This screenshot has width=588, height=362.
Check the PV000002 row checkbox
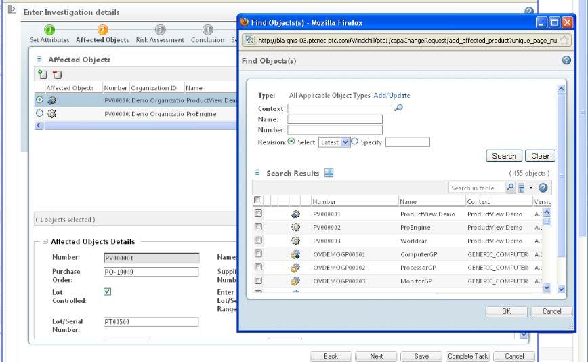pyautogui.click(x=258, y=227)
